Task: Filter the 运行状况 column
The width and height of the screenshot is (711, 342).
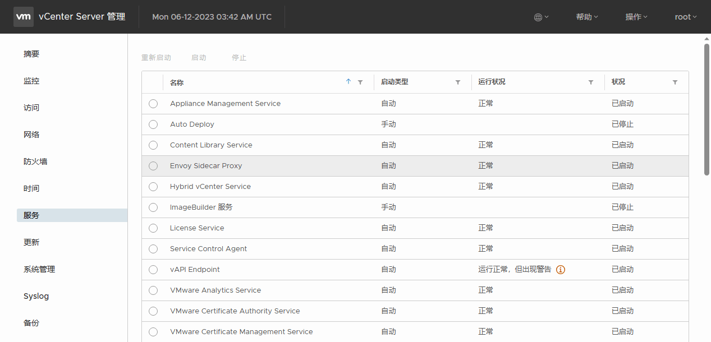Action: [x=591, y=82]
